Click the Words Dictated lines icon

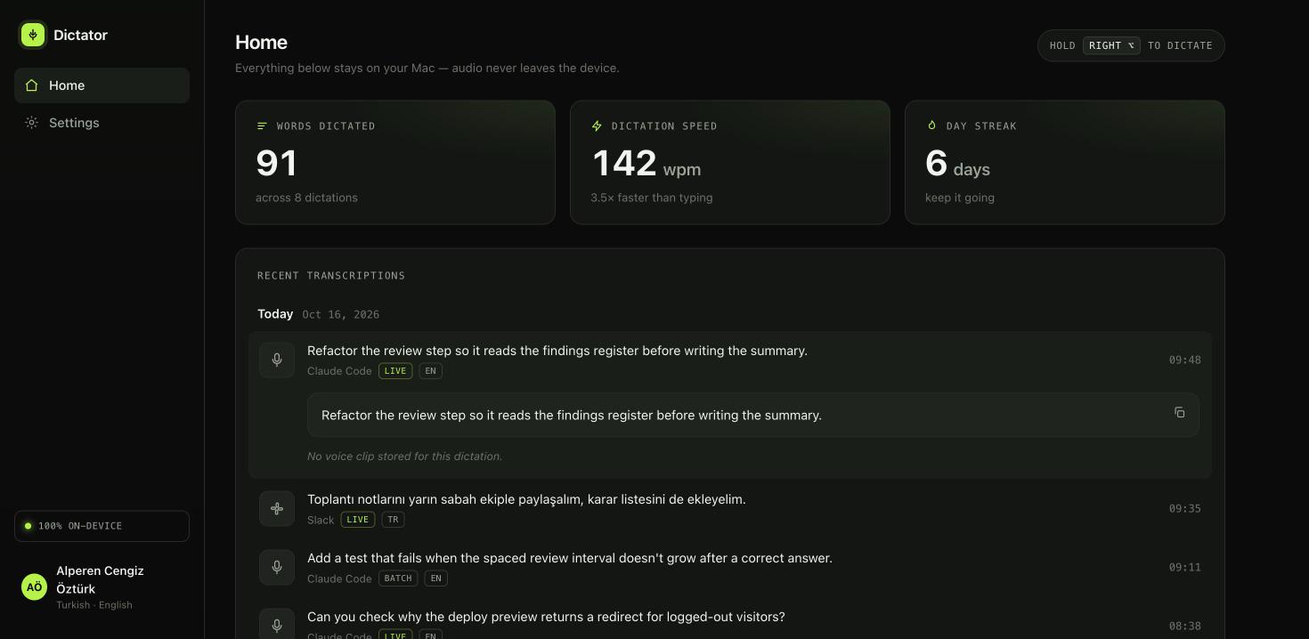[262, 125]
